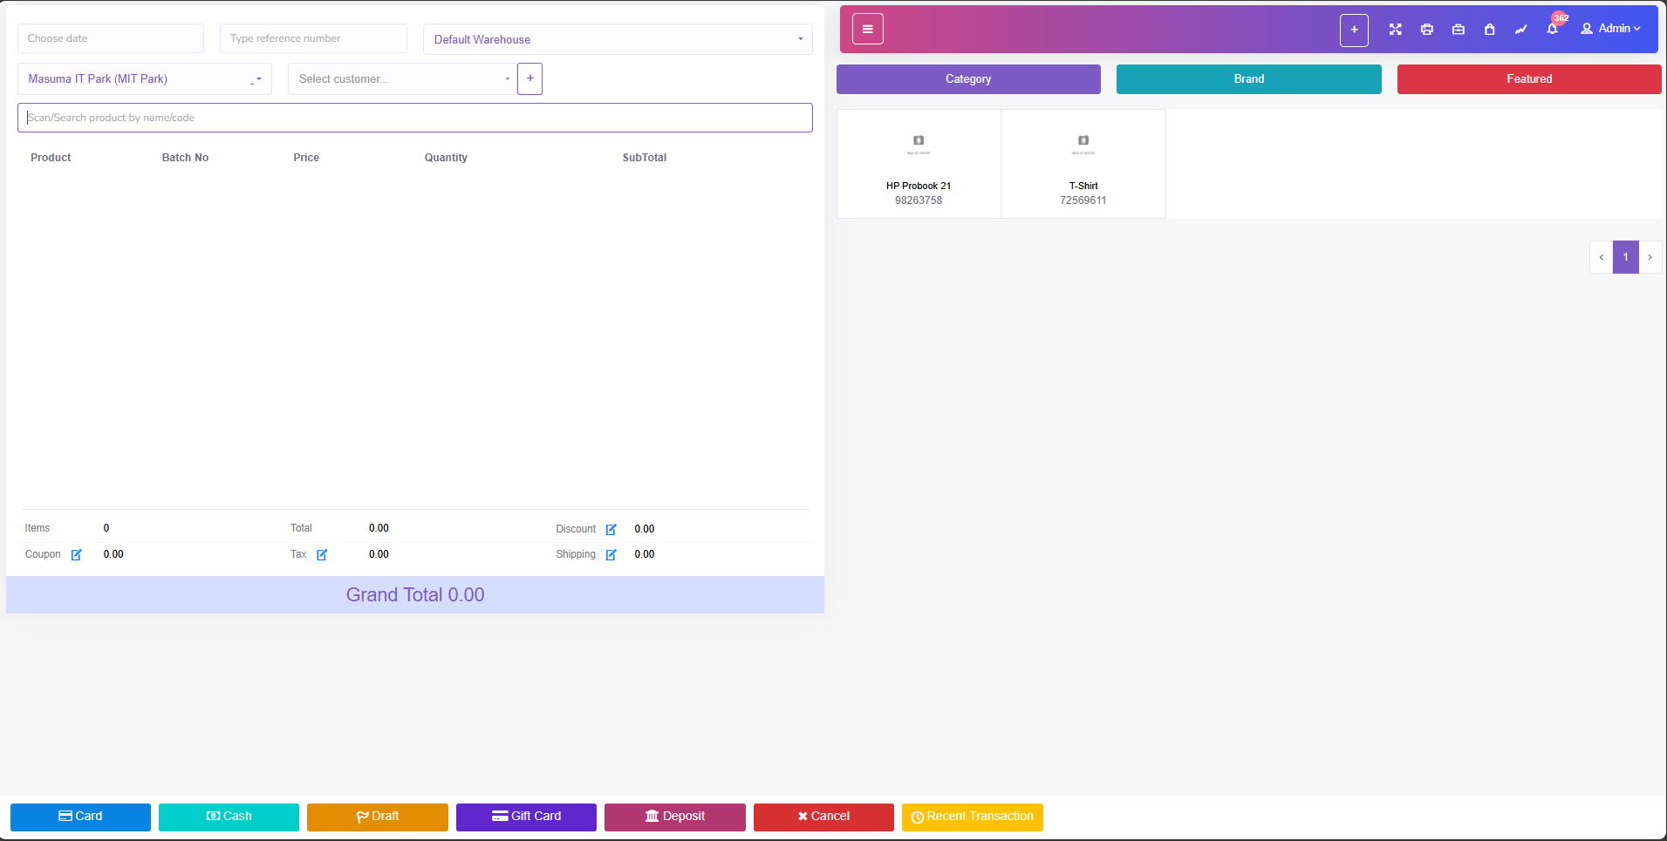Click the chart line icon in header
Viewport: 1667px width, 841px height.
(x=1520, y=30)
